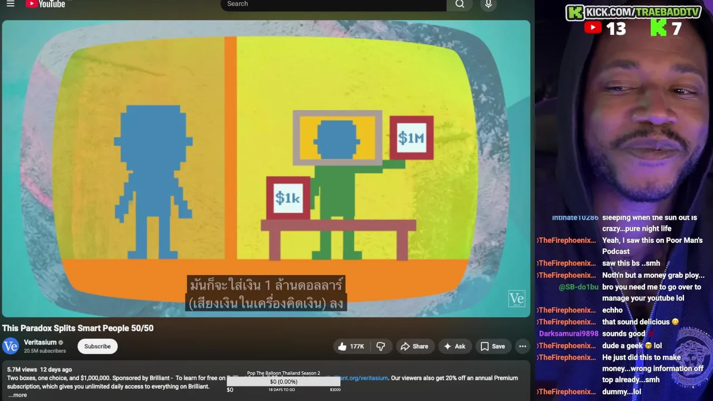Viewport: 713px width, 401px height.
Task: Save video to a playlist
Action: [493, 346]
